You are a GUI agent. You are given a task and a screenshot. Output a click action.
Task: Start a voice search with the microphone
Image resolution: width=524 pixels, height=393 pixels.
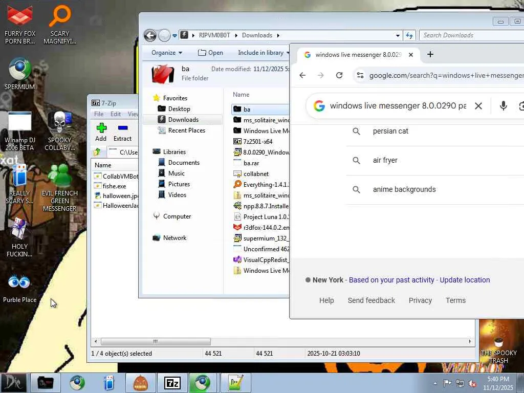504,106
